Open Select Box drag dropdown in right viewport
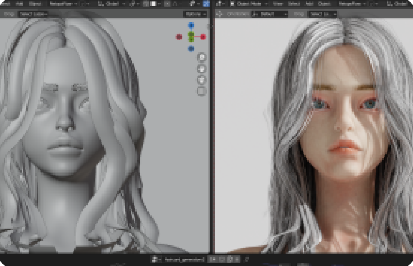This screenshot has height=266, width=413. (x=323, y=14)
